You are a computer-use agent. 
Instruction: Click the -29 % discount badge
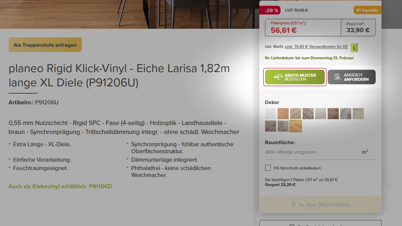click(x=270, y=10)
